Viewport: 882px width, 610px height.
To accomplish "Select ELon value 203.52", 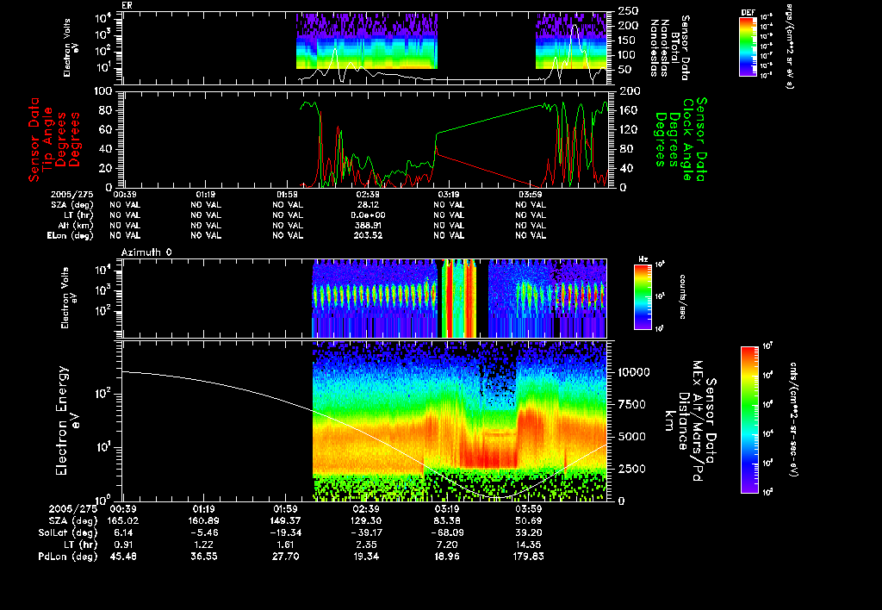I will point(368,235).
